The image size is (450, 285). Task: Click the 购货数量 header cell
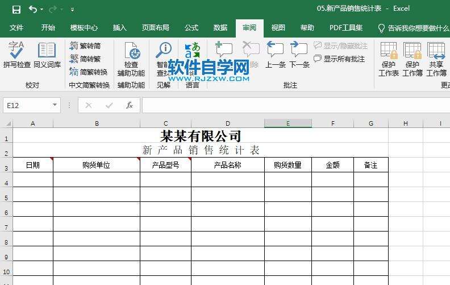tap(288, 165)
